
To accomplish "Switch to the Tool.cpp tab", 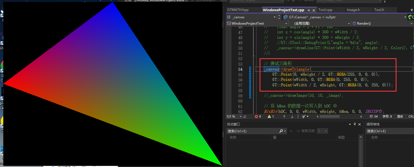I will 325,10.
